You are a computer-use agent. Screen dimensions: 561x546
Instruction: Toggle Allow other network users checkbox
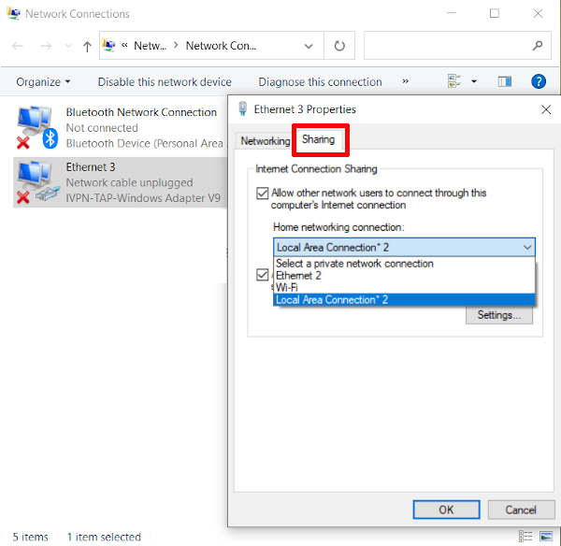(262, 194)
